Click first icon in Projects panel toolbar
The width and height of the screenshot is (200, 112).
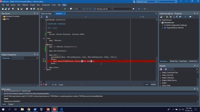pyautogui.click(x=161, y=17)
